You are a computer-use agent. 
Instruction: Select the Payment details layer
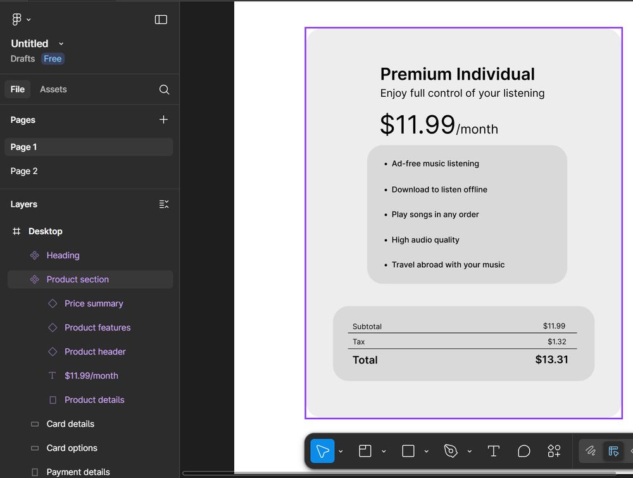pos(90,472)
